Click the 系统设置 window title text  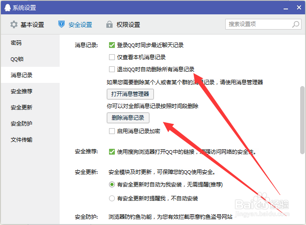(24, 8)
